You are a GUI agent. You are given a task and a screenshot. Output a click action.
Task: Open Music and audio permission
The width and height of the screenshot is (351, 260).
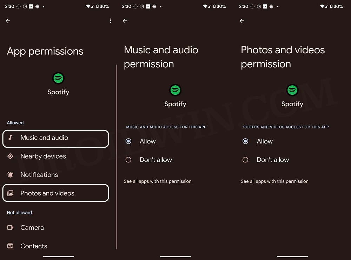55,139
